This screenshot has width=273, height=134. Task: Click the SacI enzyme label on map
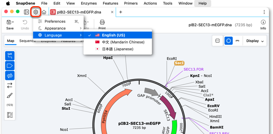[179, 63]
